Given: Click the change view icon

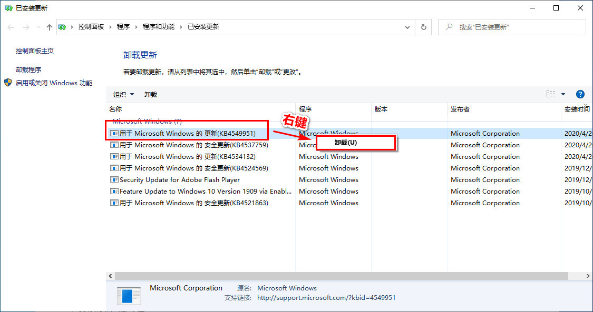Looking at the screenshot, I should (551, 94).
